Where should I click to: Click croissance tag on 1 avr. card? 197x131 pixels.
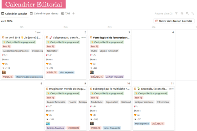37,51
